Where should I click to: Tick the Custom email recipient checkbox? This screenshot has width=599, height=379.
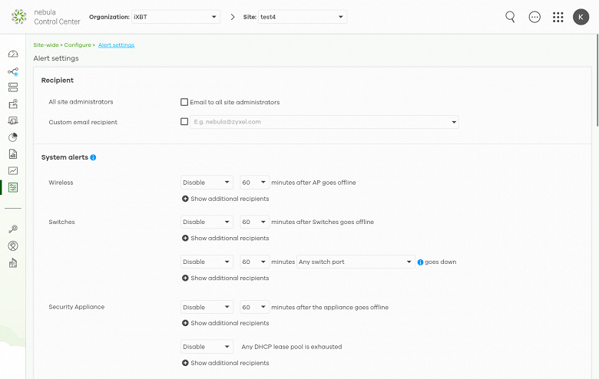pyautogui.click(x=184, y=121)
